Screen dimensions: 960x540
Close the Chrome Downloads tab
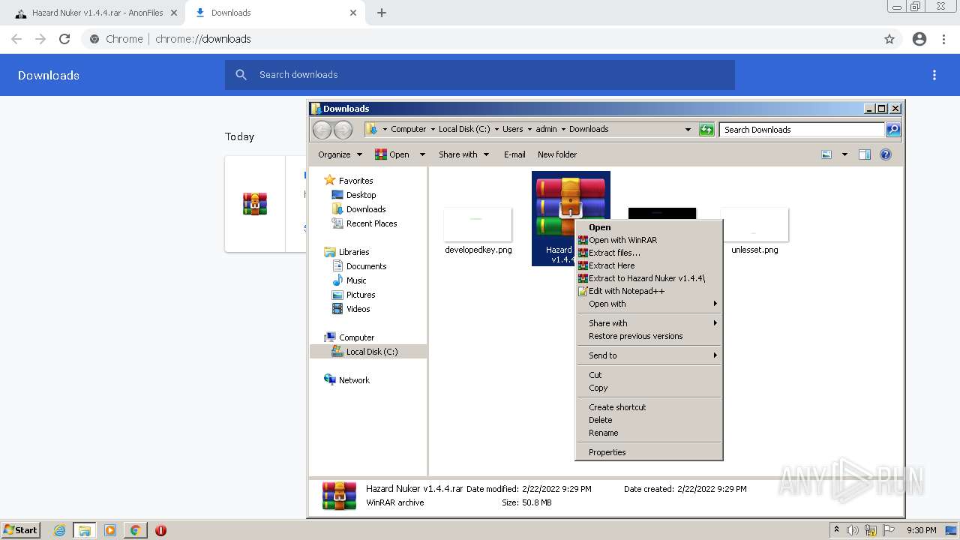pos(353,13)
